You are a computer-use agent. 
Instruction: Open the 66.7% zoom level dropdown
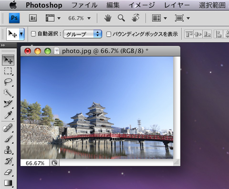coord(80,18)
